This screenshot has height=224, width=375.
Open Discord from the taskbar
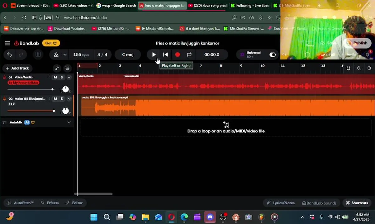[x=210, y=217]
